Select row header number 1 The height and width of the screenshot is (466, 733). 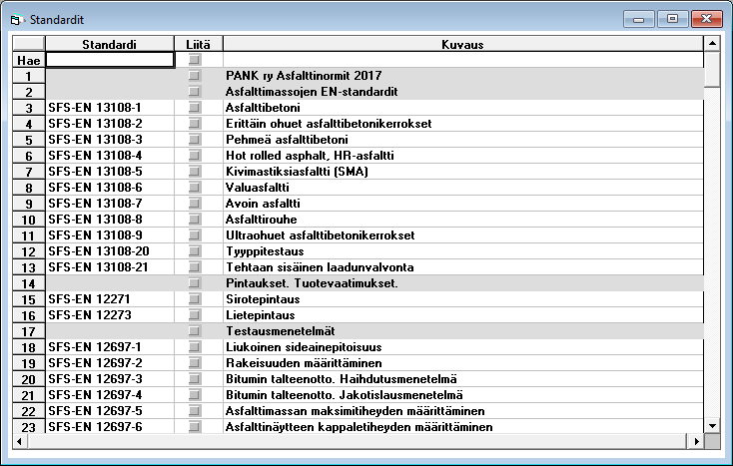pyautogui.click(x=29, y=76)
